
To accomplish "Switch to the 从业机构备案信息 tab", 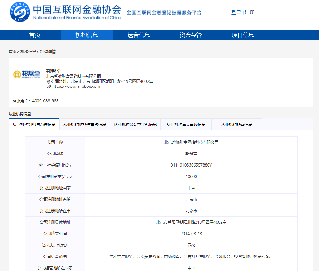I will click(237, 125).
